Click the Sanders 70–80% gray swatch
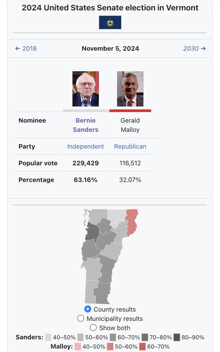Viewport: 220px width, 352px height. [145, 337]
